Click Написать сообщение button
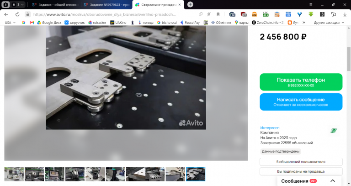 pyautogui.click(x=301, y=102)
